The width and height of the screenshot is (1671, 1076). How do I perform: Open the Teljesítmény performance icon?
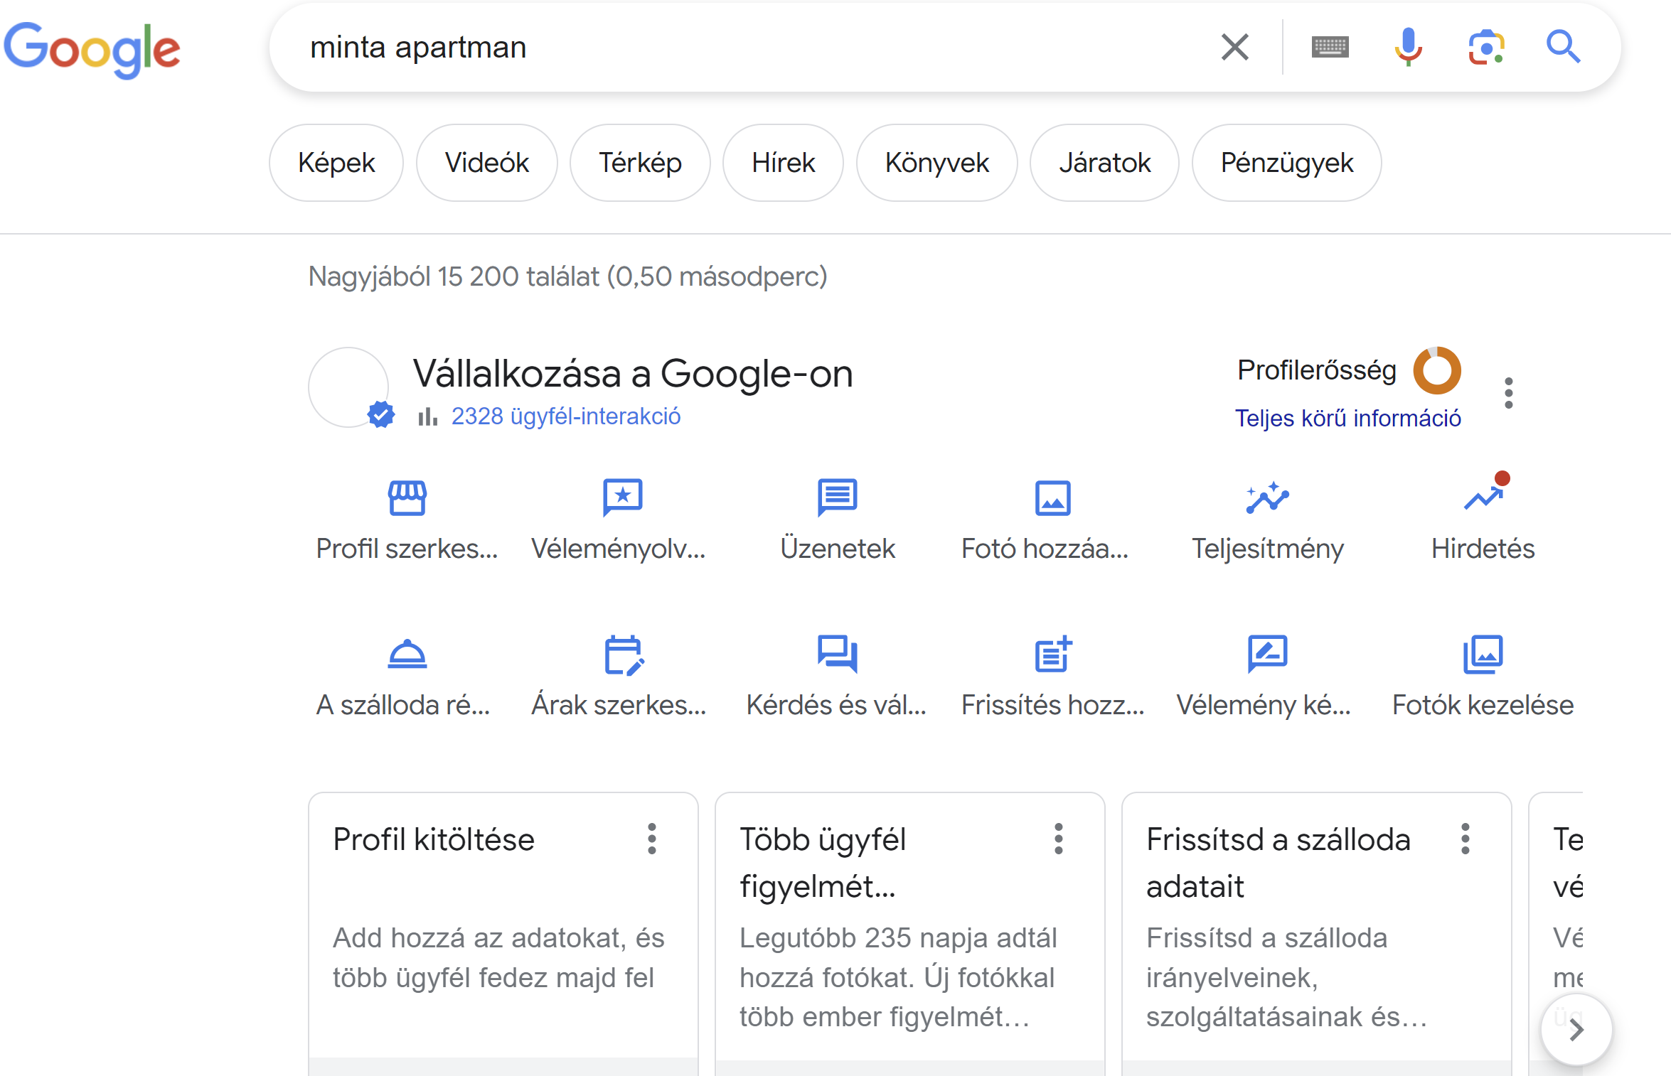(x=1269, y=497)
